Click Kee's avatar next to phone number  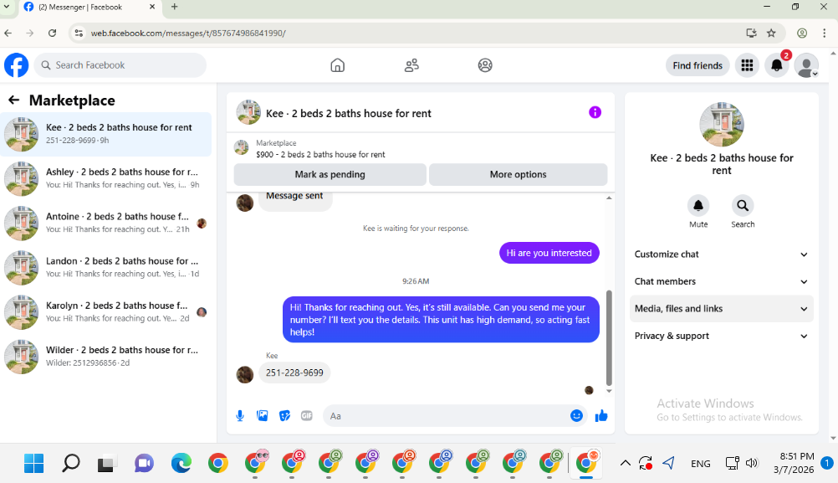point(245,374)
